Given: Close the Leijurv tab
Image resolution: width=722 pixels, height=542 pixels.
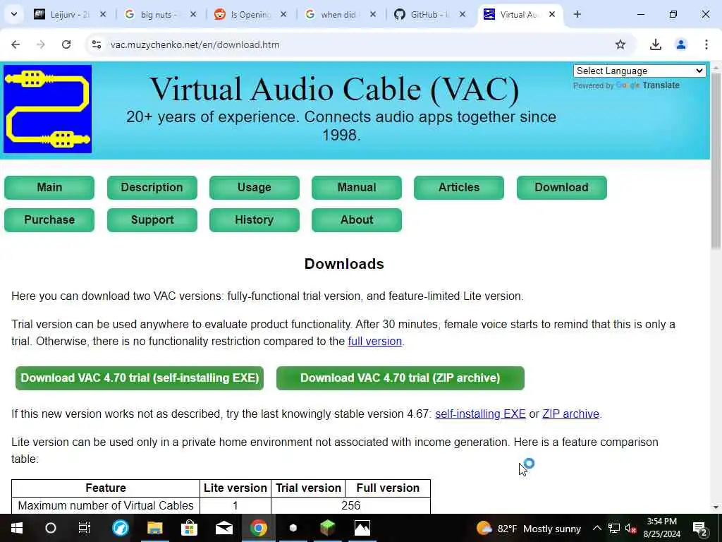Looking at the screenshot, I should (103, 15).
